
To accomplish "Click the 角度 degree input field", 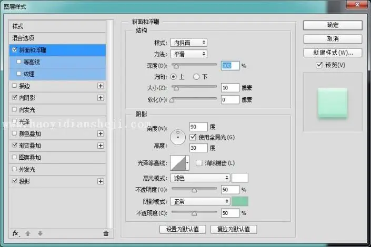I will click(198, 127).
